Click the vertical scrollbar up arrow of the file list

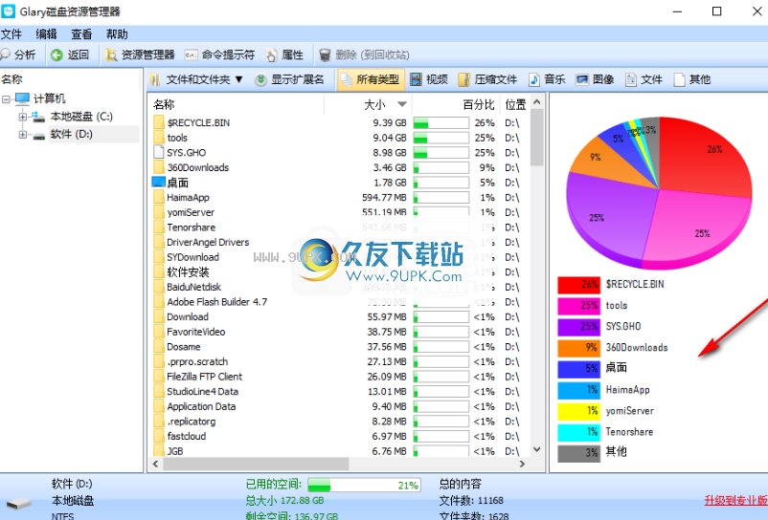pyautogui.click(x=537, y=102)
